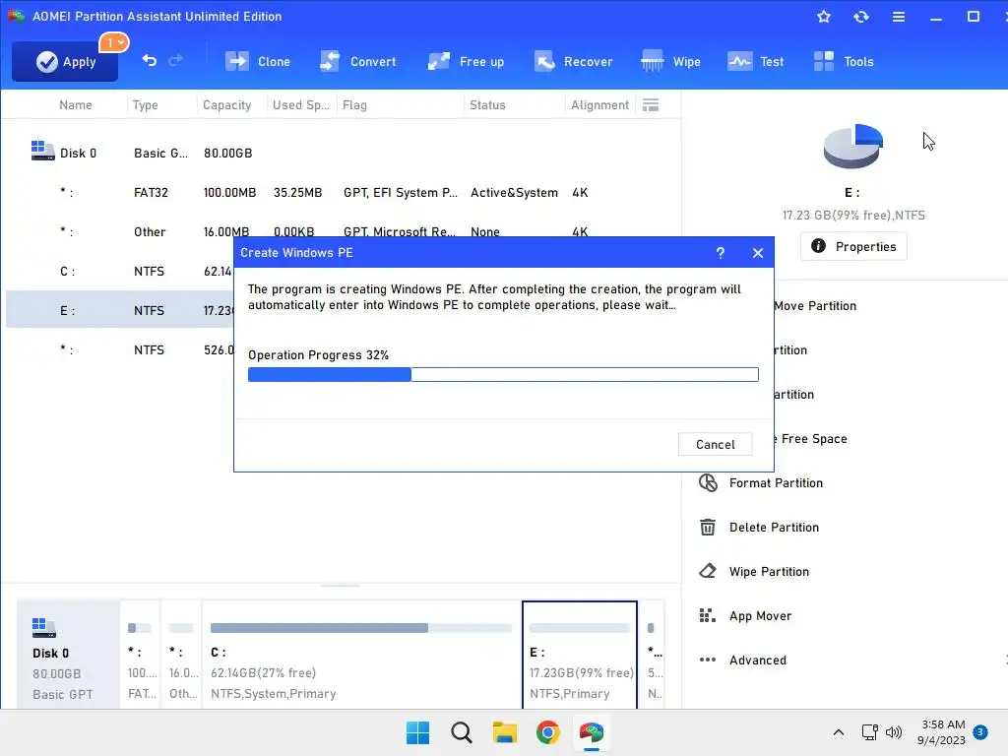Open the Recover menu
The width and height of the screenshot is (1008, 756).
click(574, 62)
